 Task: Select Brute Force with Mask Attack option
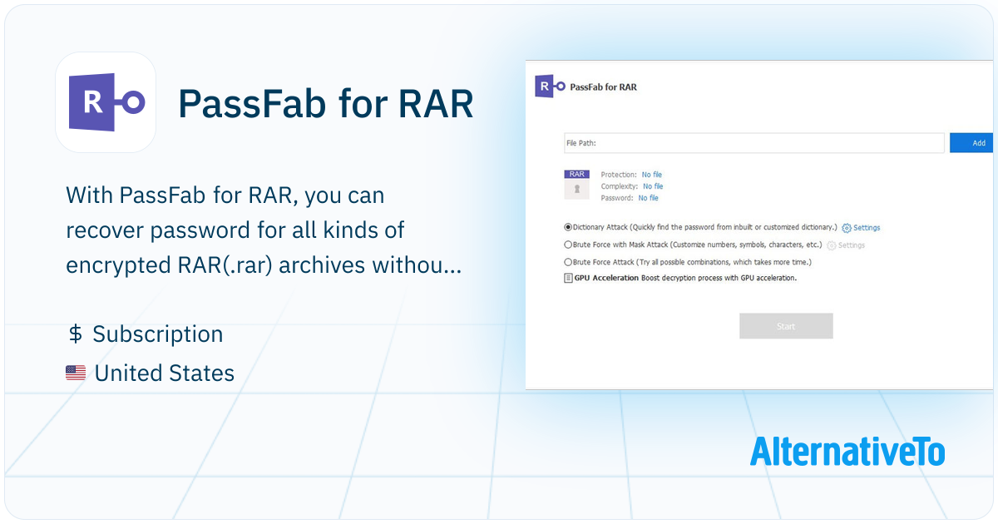click(x=568, y=245)
